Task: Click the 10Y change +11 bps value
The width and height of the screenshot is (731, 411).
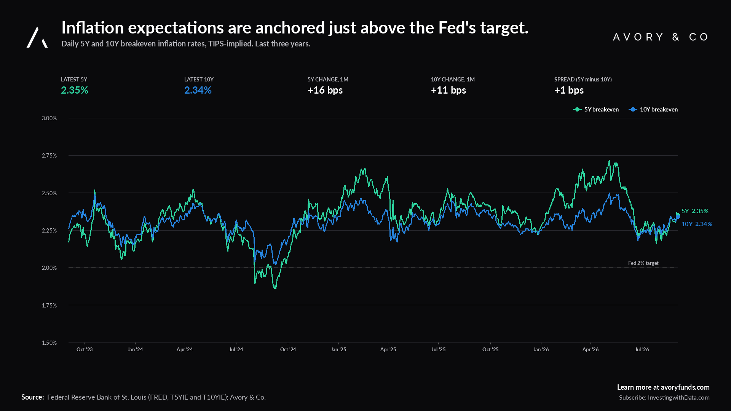Action: tap(448, 90)
